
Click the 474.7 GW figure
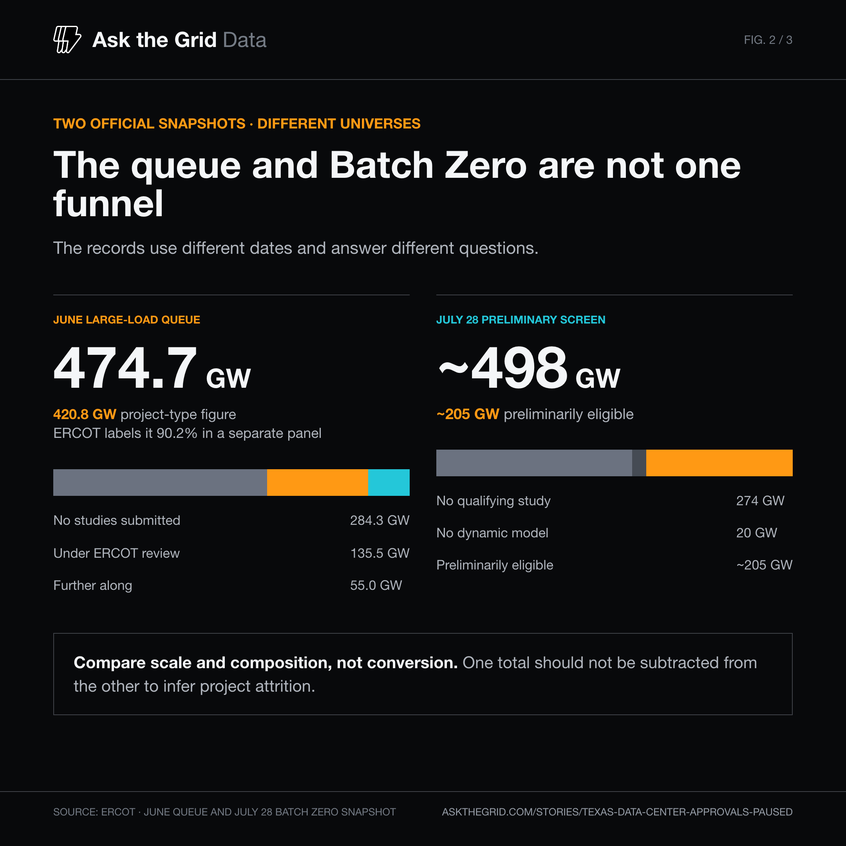tap(152, 368)
